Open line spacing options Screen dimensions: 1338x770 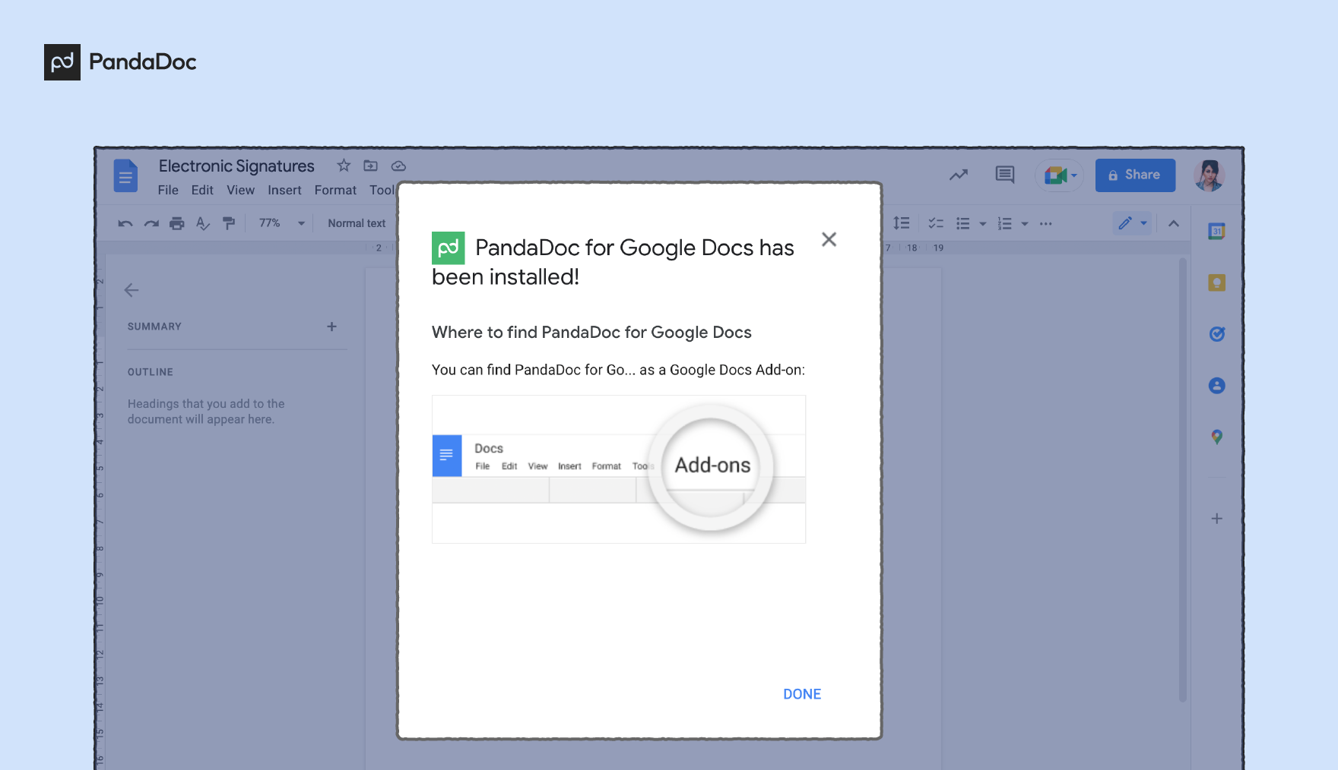pyautogui.click(x=902, y=223)
